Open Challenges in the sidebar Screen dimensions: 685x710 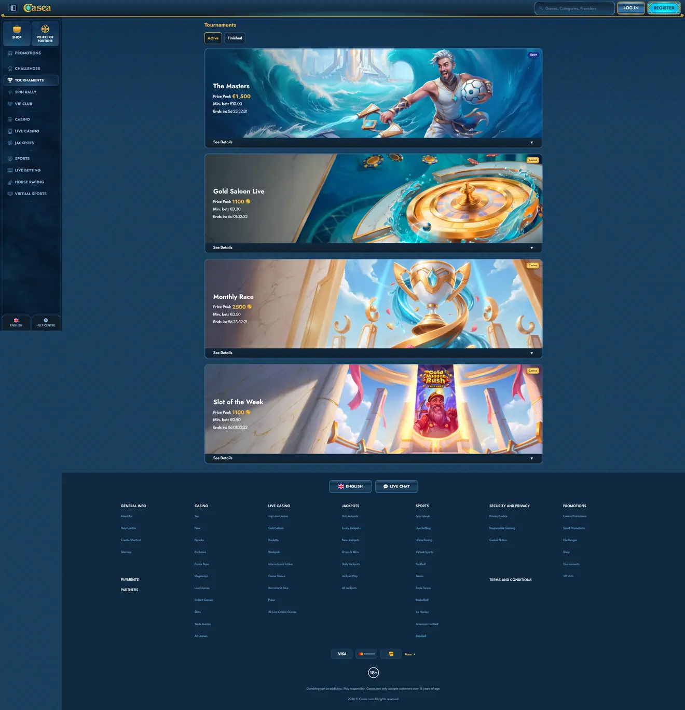tap(31, 69)
